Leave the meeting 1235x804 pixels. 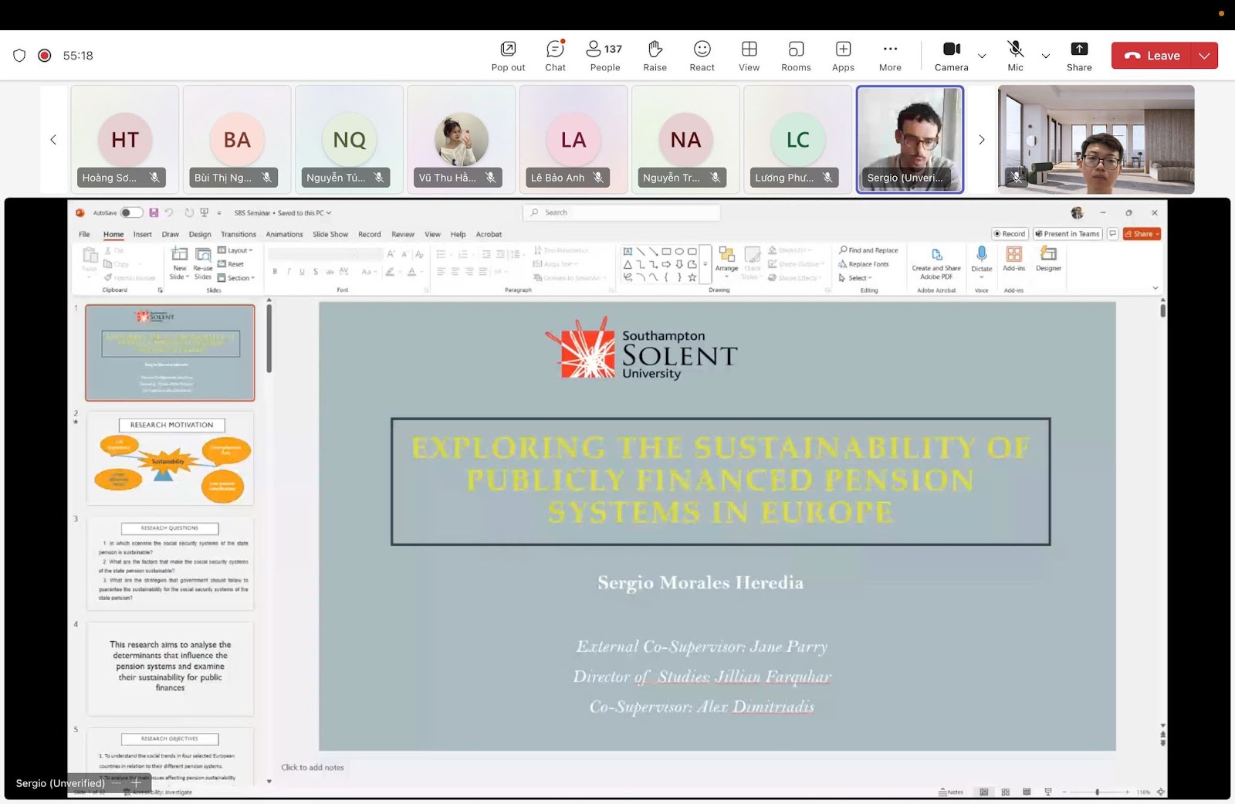(x=1152, y=56)
